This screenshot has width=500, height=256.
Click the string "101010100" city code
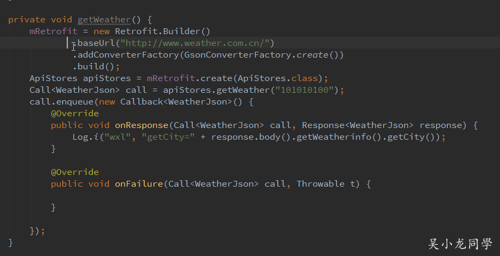pyautogui.click(x=304, y=90)
